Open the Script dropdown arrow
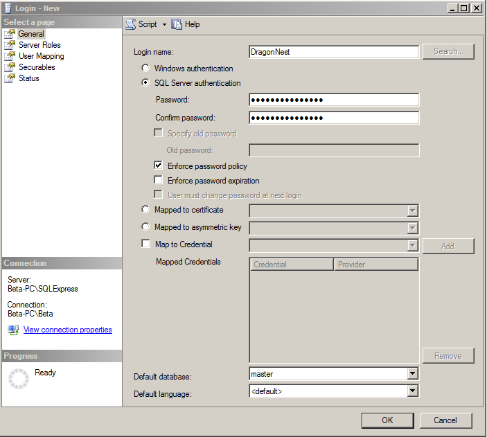487x437 pixels. click(164, 24)
